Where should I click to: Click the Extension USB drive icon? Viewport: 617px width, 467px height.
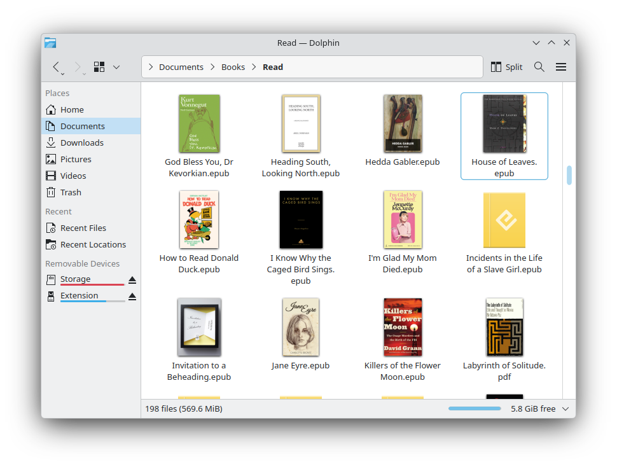pos(51,296)
